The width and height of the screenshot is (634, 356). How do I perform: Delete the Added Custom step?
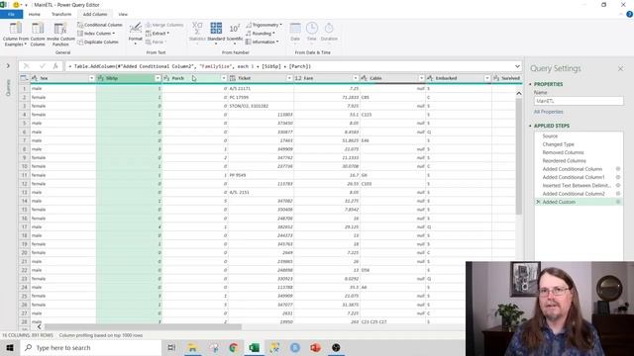[x=538, y=202]
